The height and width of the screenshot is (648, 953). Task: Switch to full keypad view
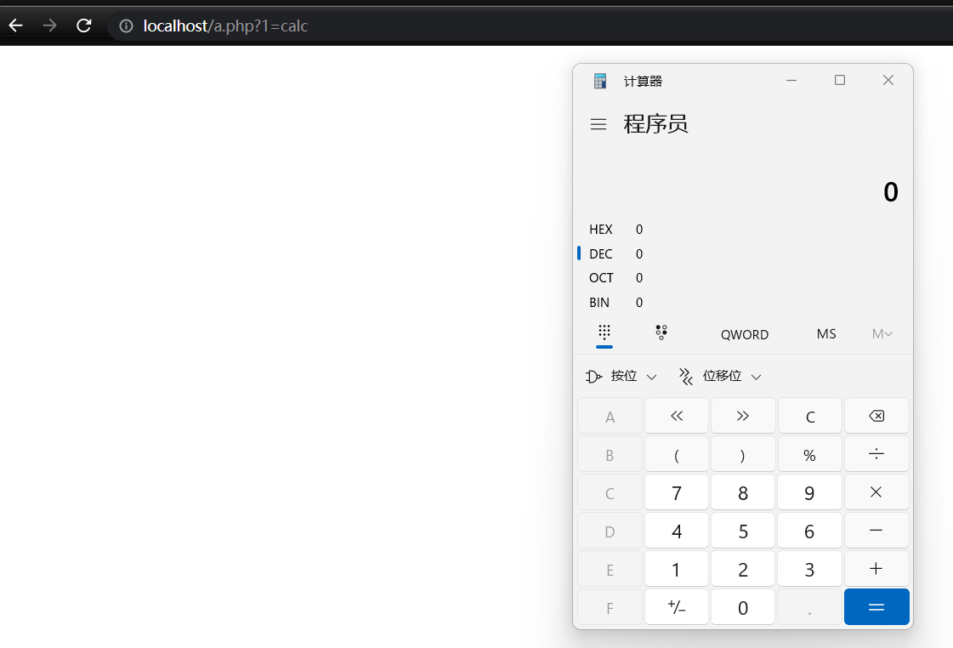[x=604, y=333]
